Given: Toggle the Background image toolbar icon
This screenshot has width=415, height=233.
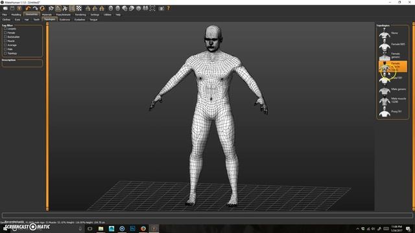Looking at the screenshot, I should point(72,8).
